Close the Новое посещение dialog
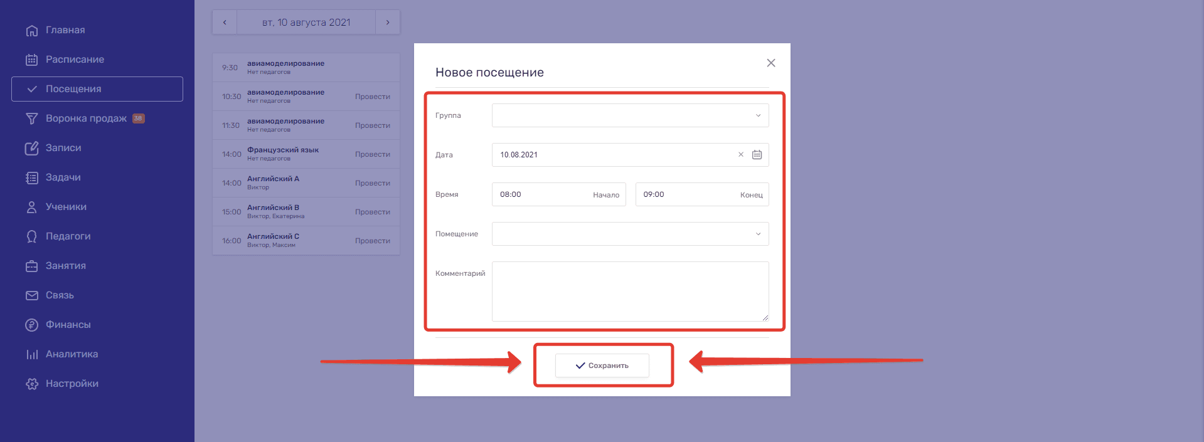This screenshot has width=1204, height=442. click(x=771, y=63)
